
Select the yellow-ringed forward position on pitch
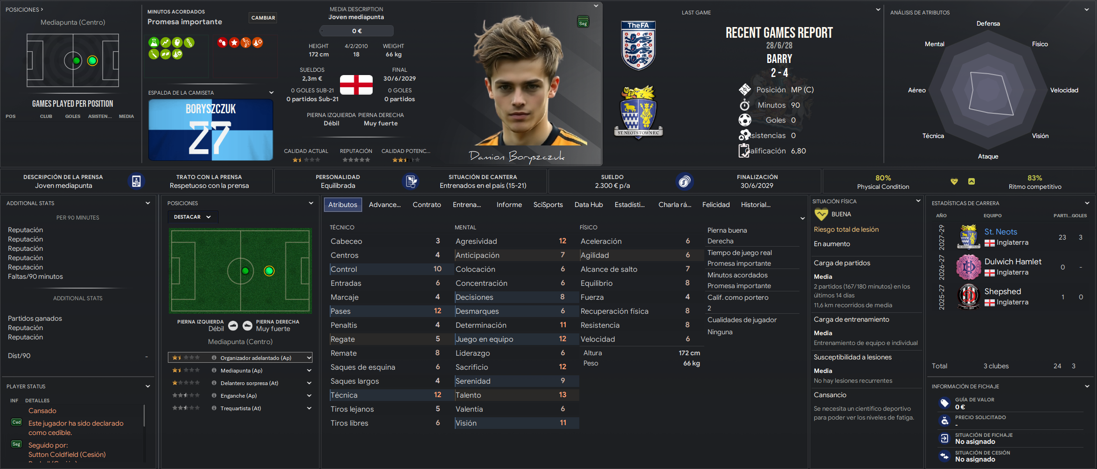269,271
